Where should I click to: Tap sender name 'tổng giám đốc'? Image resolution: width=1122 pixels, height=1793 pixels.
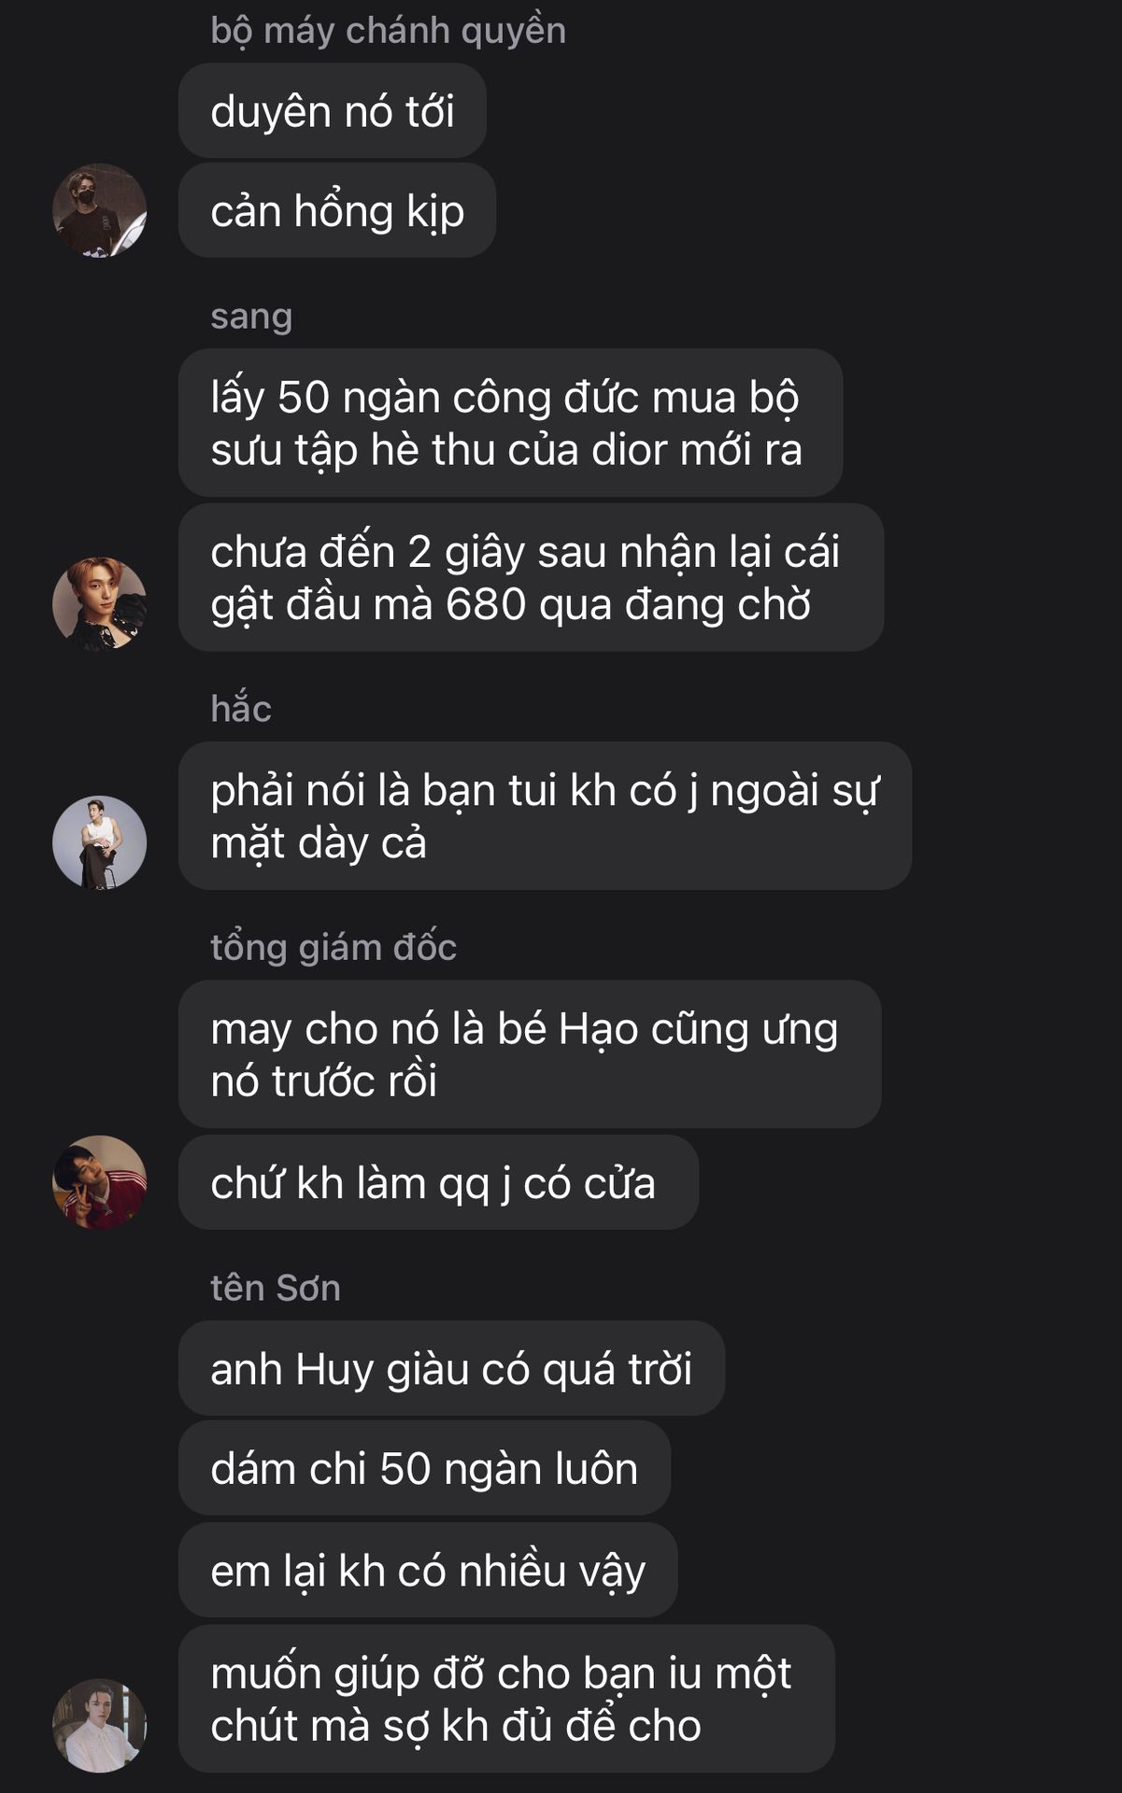tap(334, 947)
